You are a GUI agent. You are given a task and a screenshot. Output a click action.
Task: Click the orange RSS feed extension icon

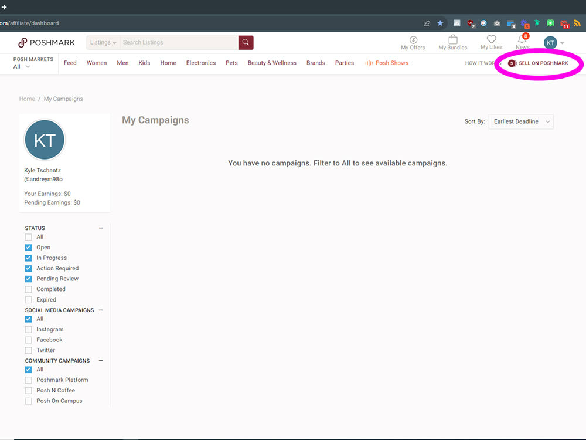tap(577, 23)
